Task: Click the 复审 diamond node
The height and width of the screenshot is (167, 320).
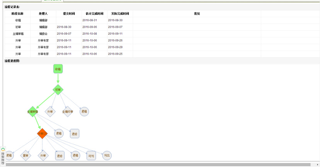Action: [26, 155]
